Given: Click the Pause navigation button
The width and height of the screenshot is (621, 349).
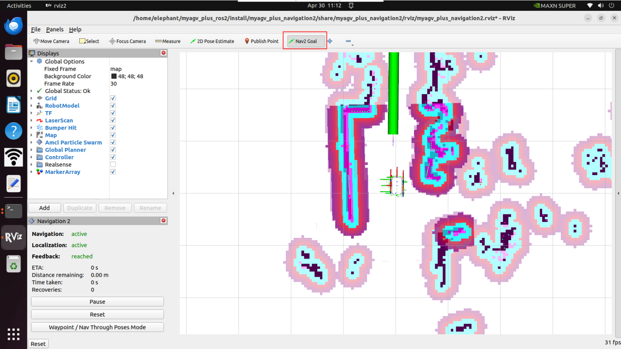Looking at the screenshot, I should (98, 302).
